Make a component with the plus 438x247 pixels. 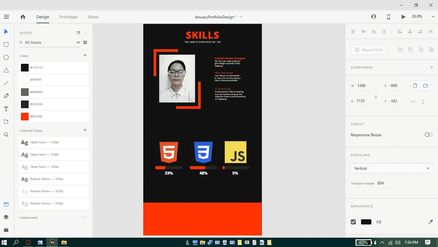pos(431,67)
